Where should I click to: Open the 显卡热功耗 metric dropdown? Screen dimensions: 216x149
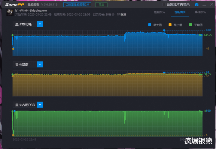pyautogui.click(x=40, y=24)
